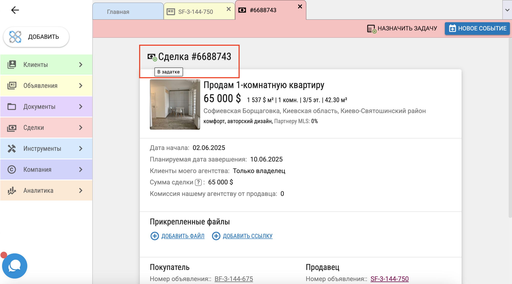Click the Компания copyright icon
This screenshot has height=284, width=512.
click(12, 169)
